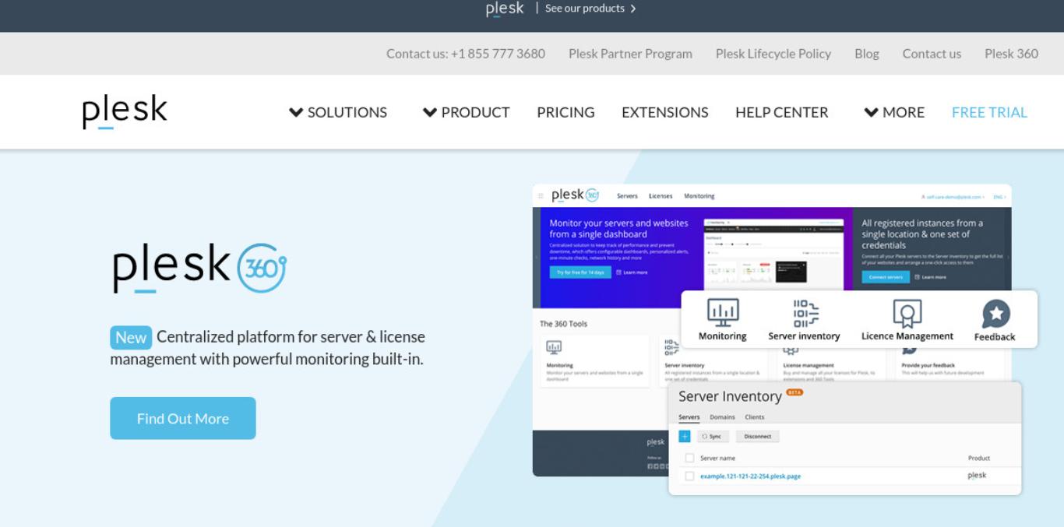Click the Provide your feedback card
Viewport: 1064px width, 527px height.
click(x=949, y=363)
